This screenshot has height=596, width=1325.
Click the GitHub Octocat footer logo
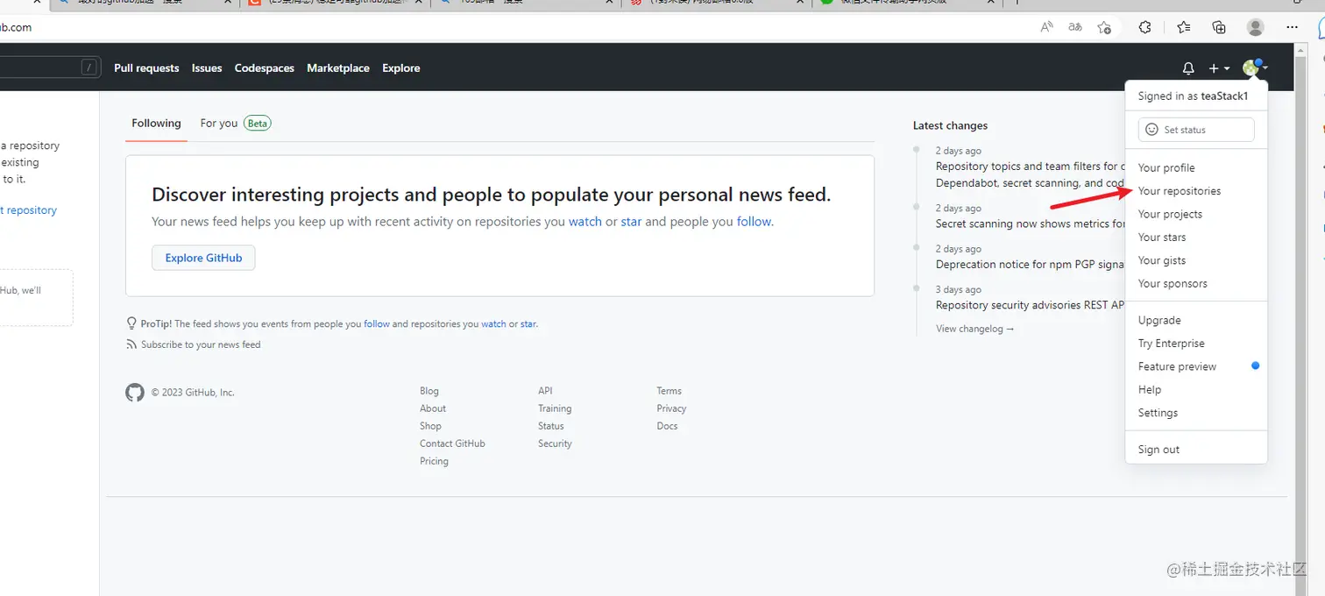135,393
